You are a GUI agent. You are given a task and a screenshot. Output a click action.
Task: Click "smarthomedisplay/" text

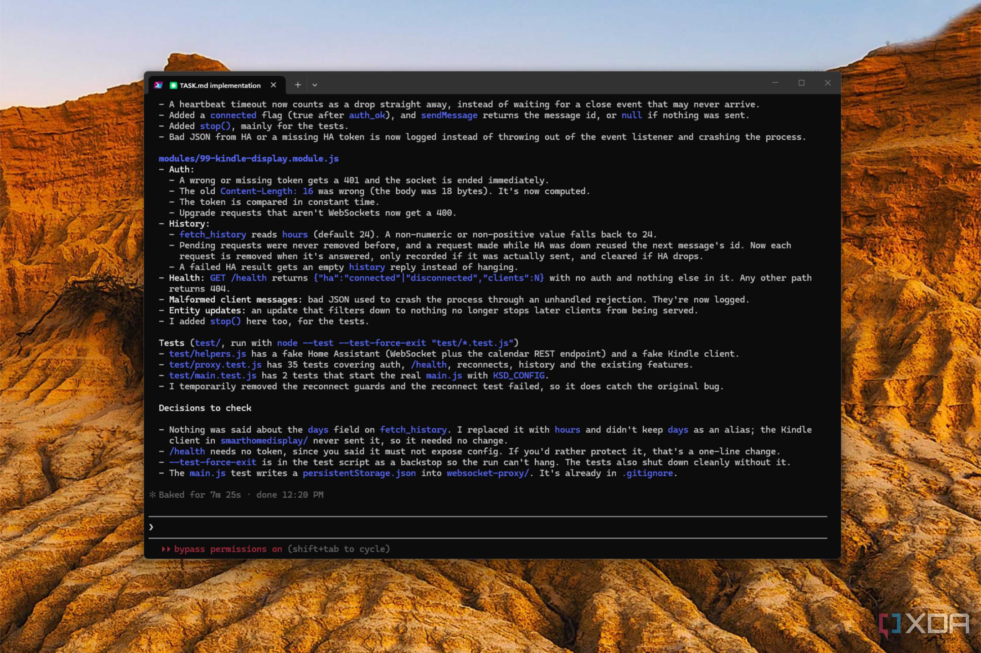tap(264, 440)
